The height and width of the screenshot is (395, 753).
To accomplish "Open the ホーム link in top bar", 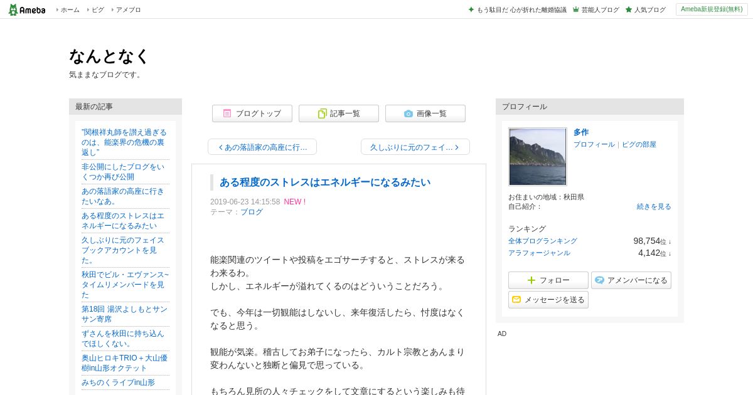I will coord(70,10).
